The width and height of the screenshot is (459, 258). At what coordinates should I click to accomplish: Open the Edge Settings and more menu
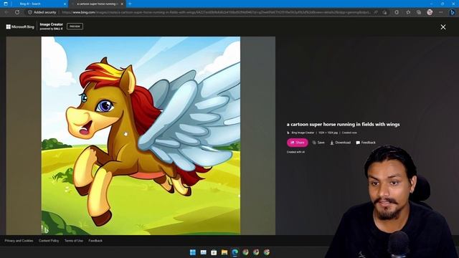coord(440,12)
